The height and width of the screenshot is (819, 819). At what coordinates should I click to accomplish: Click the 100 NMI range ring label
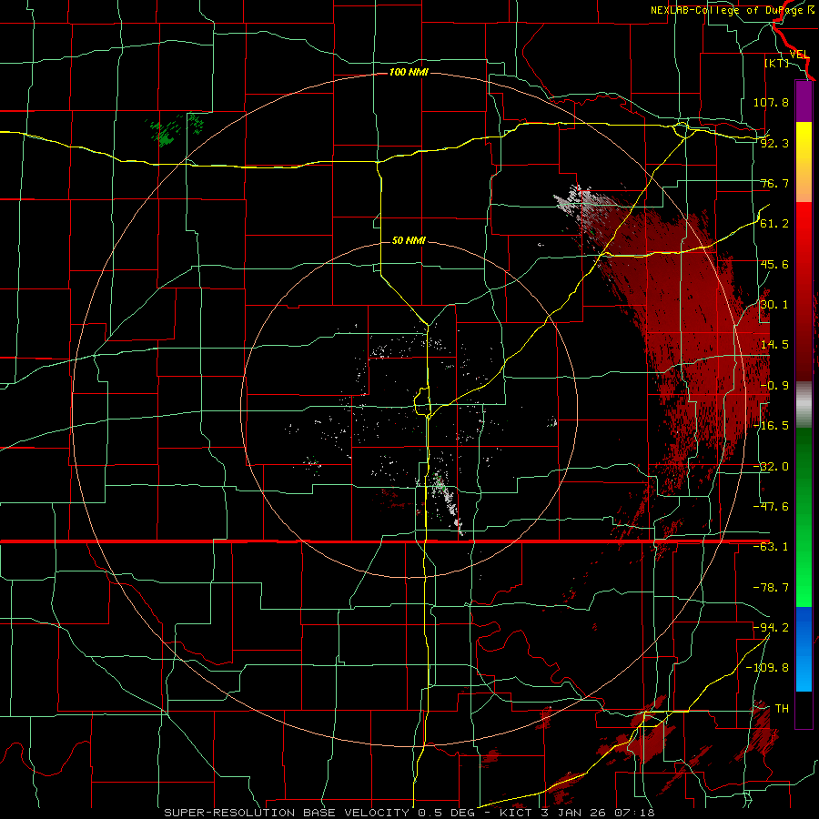[409, 72]
